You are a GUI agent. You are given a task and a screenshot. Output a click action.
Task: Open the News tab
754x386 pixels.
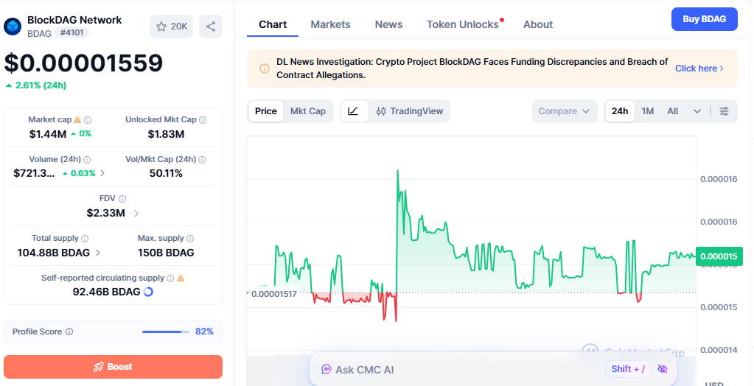tap(388, 24)
